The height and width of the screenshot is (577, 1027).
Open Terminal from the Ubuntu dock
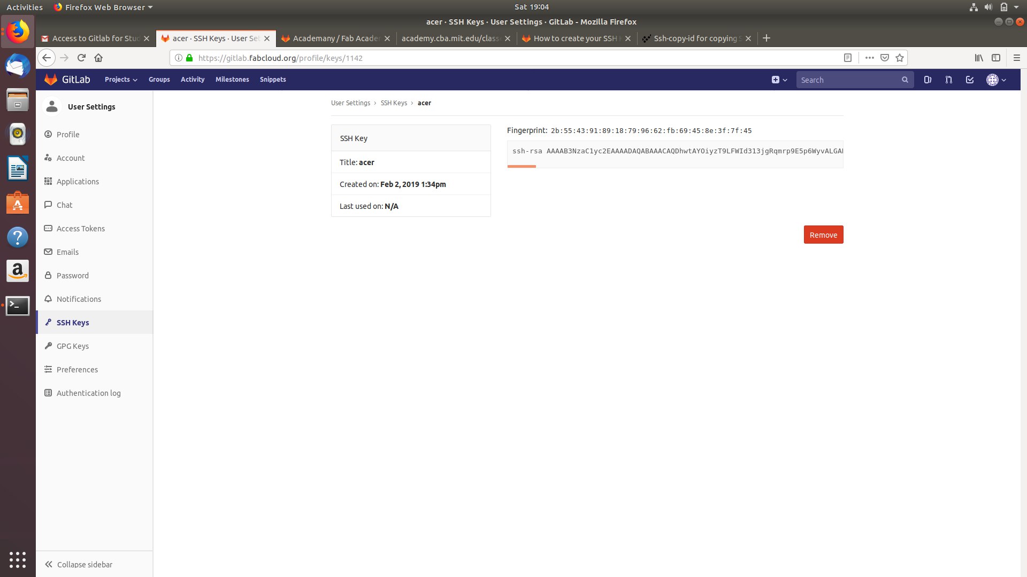18,306
